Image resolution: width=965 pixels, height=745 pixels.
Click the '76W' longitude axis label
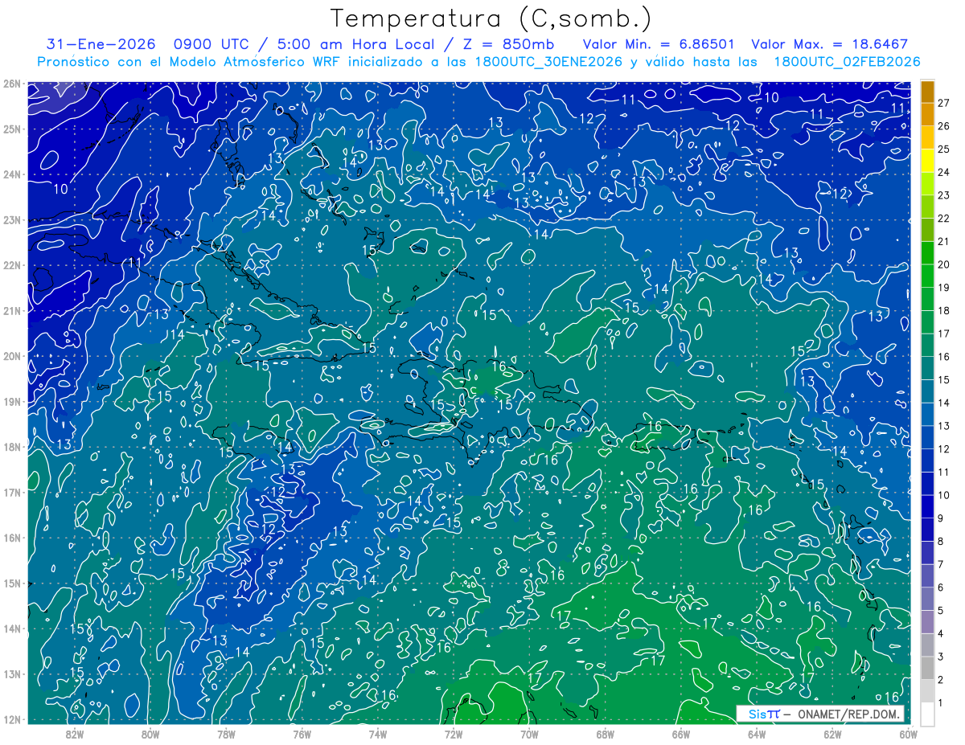pyautogui.click(x=302, y=734)
